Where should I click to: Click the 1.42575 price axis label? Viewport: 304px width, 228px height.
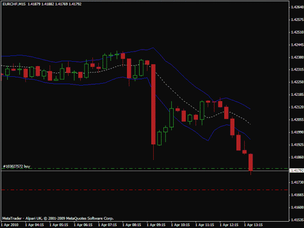(x=297, y=19)
